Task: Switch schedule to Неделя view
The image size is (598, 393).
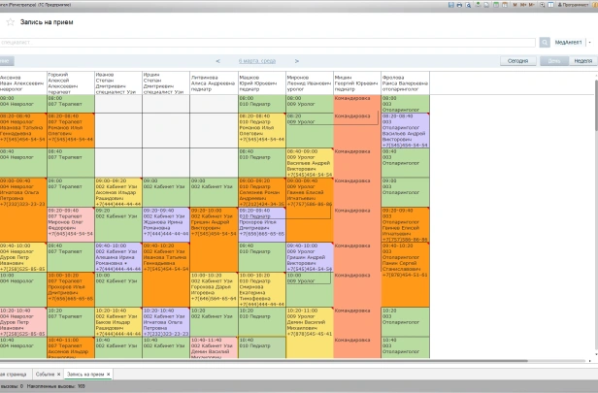Action: tap(582, 60)
